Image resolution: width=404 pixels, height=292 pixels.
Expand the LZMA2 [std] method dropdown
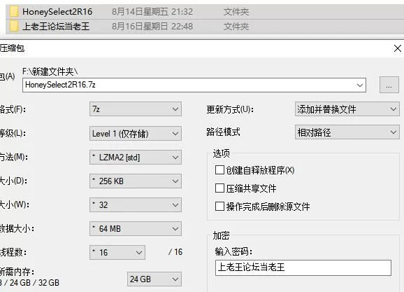pyautogui.click(x=136, y=158)
